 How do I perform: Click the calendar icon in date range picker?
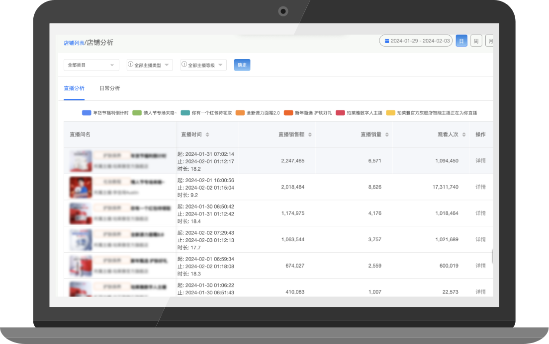point(387,41)
